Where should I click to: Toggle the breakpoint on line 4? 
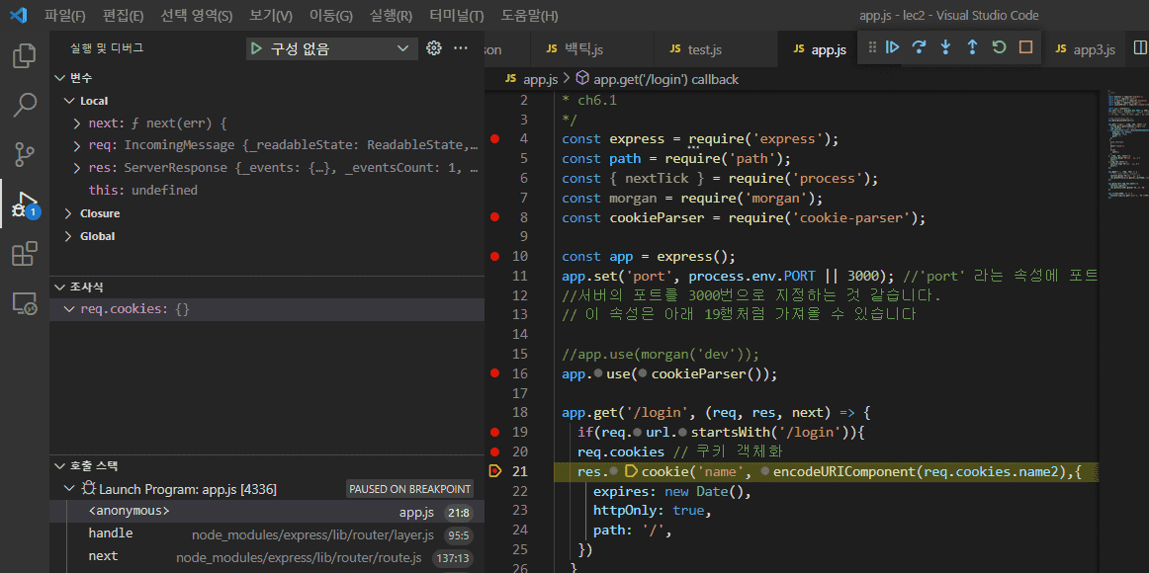tap(494, 139)
